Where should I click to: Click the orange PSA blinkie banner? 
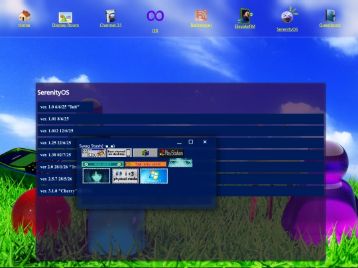coord(146,164)
